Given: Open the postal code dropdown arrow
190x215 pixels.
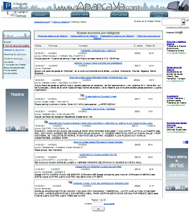Looking at the screenshot, I should 184,22.
